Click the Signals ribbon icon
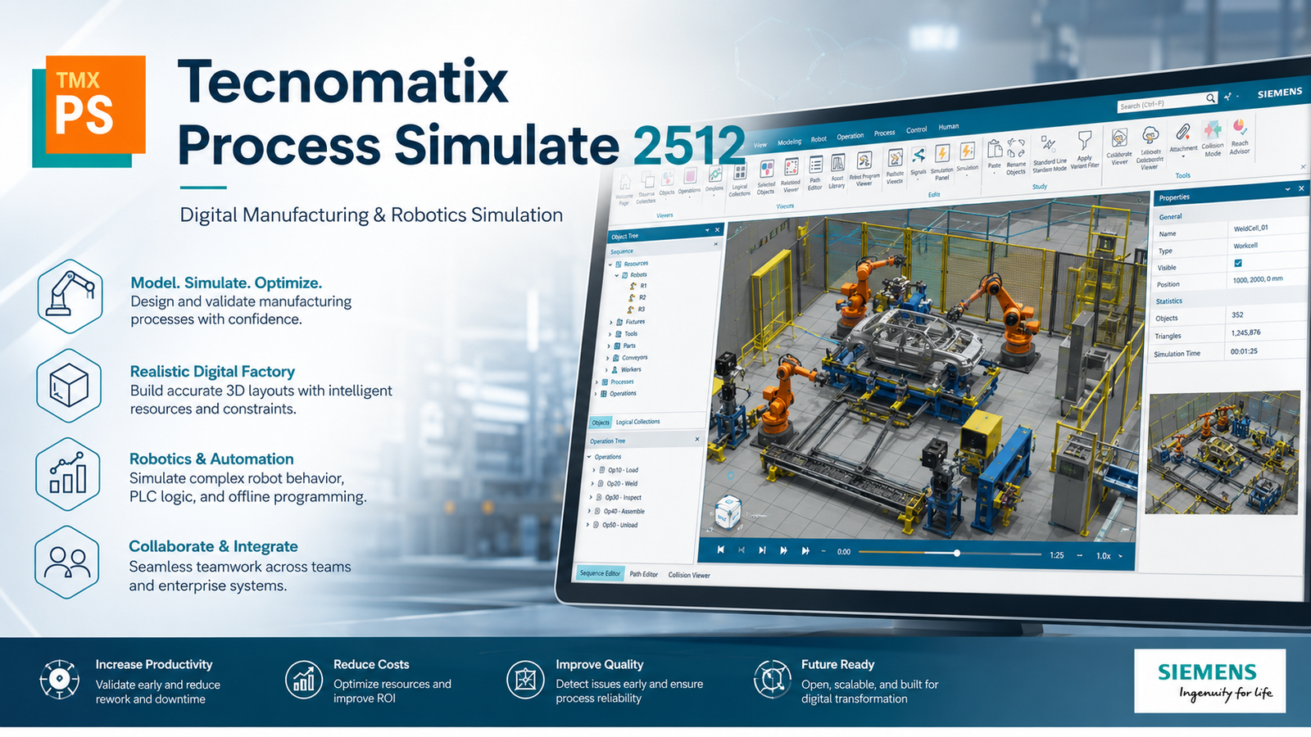Viewport: 1311px width, 737px height. [919, 155]
